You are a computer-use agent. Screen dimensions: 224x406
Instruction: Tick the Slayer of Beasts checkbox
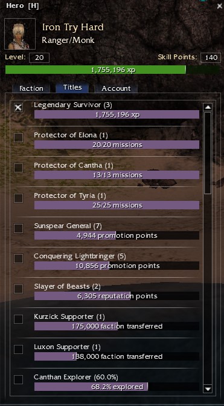[18, 289]
